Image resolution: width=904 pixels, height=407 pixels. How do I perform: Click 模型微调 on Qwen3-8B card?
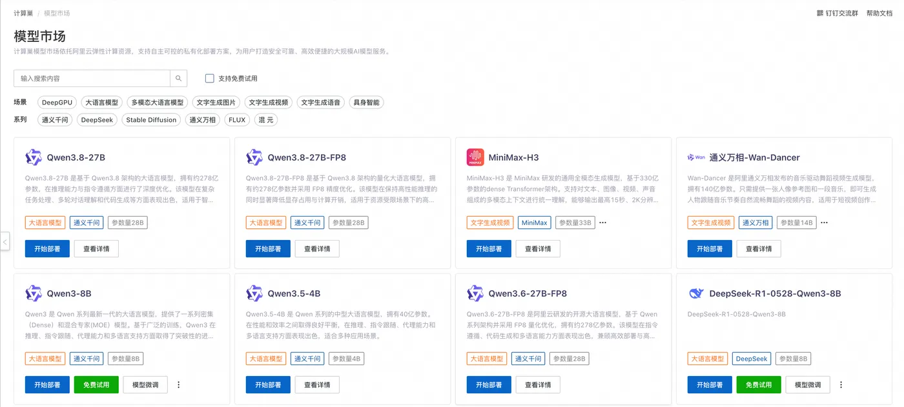(x=145, y=385)
